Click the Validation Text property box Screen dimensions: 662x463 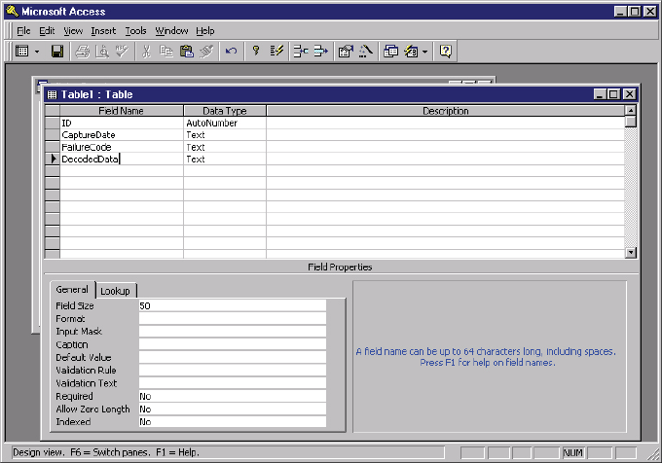[233, 383]
